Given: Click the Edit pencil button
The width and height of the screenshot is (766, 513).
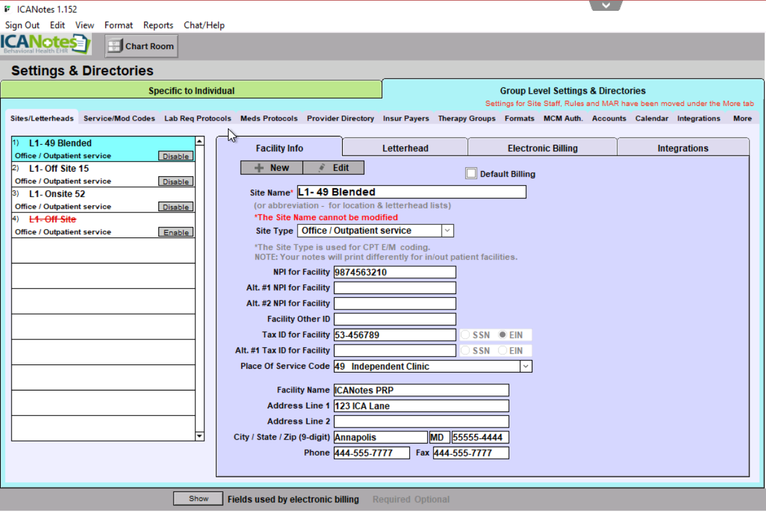Looking at the screenshot, I should point(333,168).
